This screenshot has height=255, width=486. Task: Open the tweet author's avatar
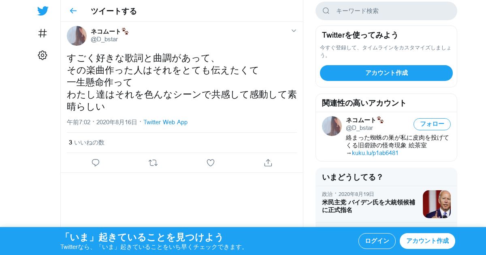[77, 36]
